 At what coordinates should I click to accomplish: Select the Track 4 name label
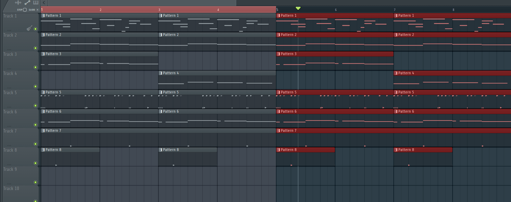pos(10,73)
